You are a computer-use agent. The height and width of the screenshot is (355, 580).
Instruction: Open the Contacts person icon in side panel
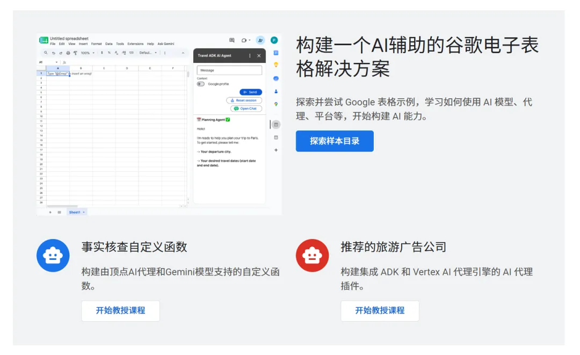pyautogui.click(x=276, y=91)
